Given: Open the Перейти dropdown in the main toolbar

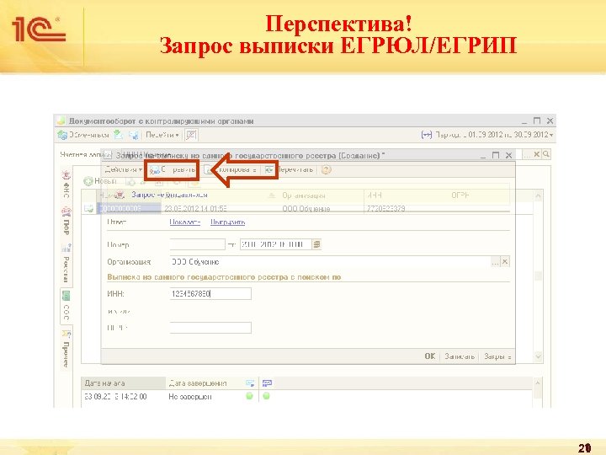Looking at the screenshot, I should [x=162, y=135].
